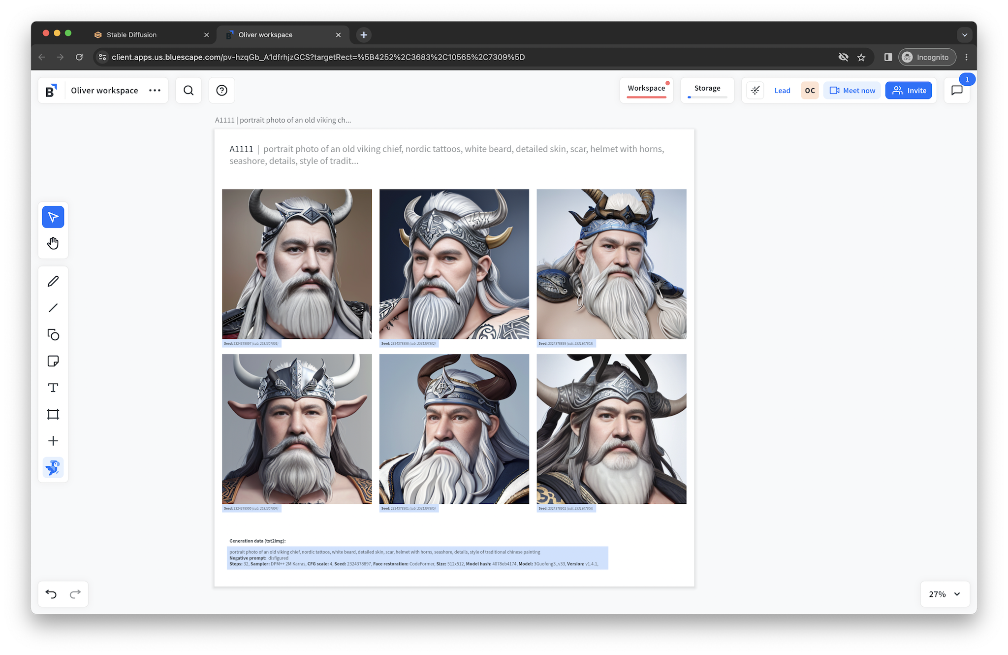Open workspace search

pos(189,90)
